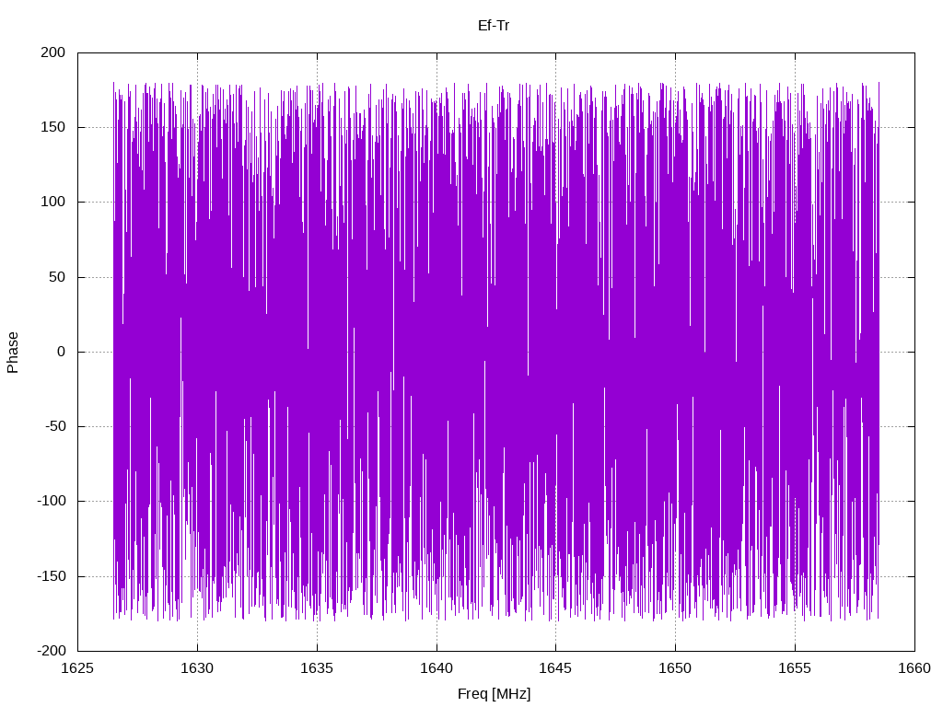
Task: Click the x-axis tick label 1635
Action: click(317, 668)
